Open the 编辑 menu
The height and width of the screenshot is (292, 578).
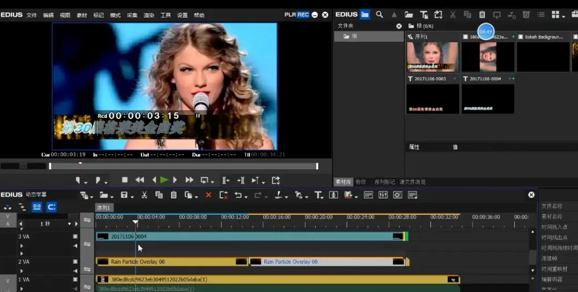[48, 15]
